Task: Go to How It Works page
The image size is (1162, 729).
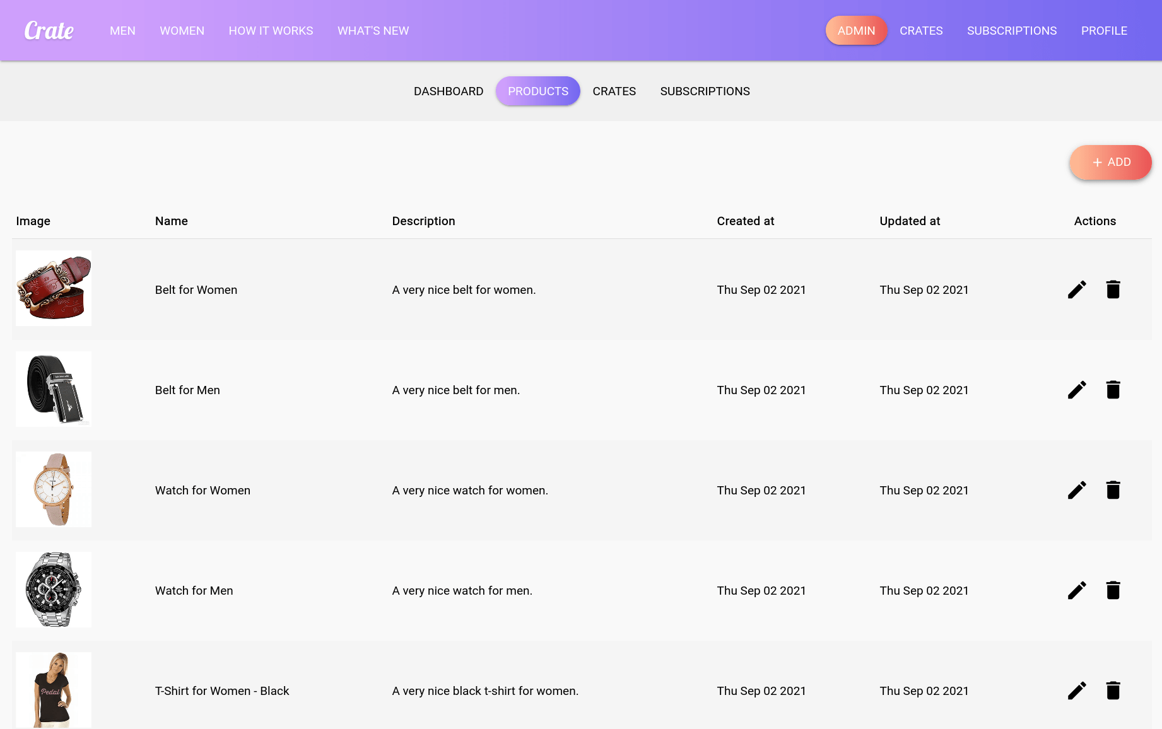Action: pos(271,31)
